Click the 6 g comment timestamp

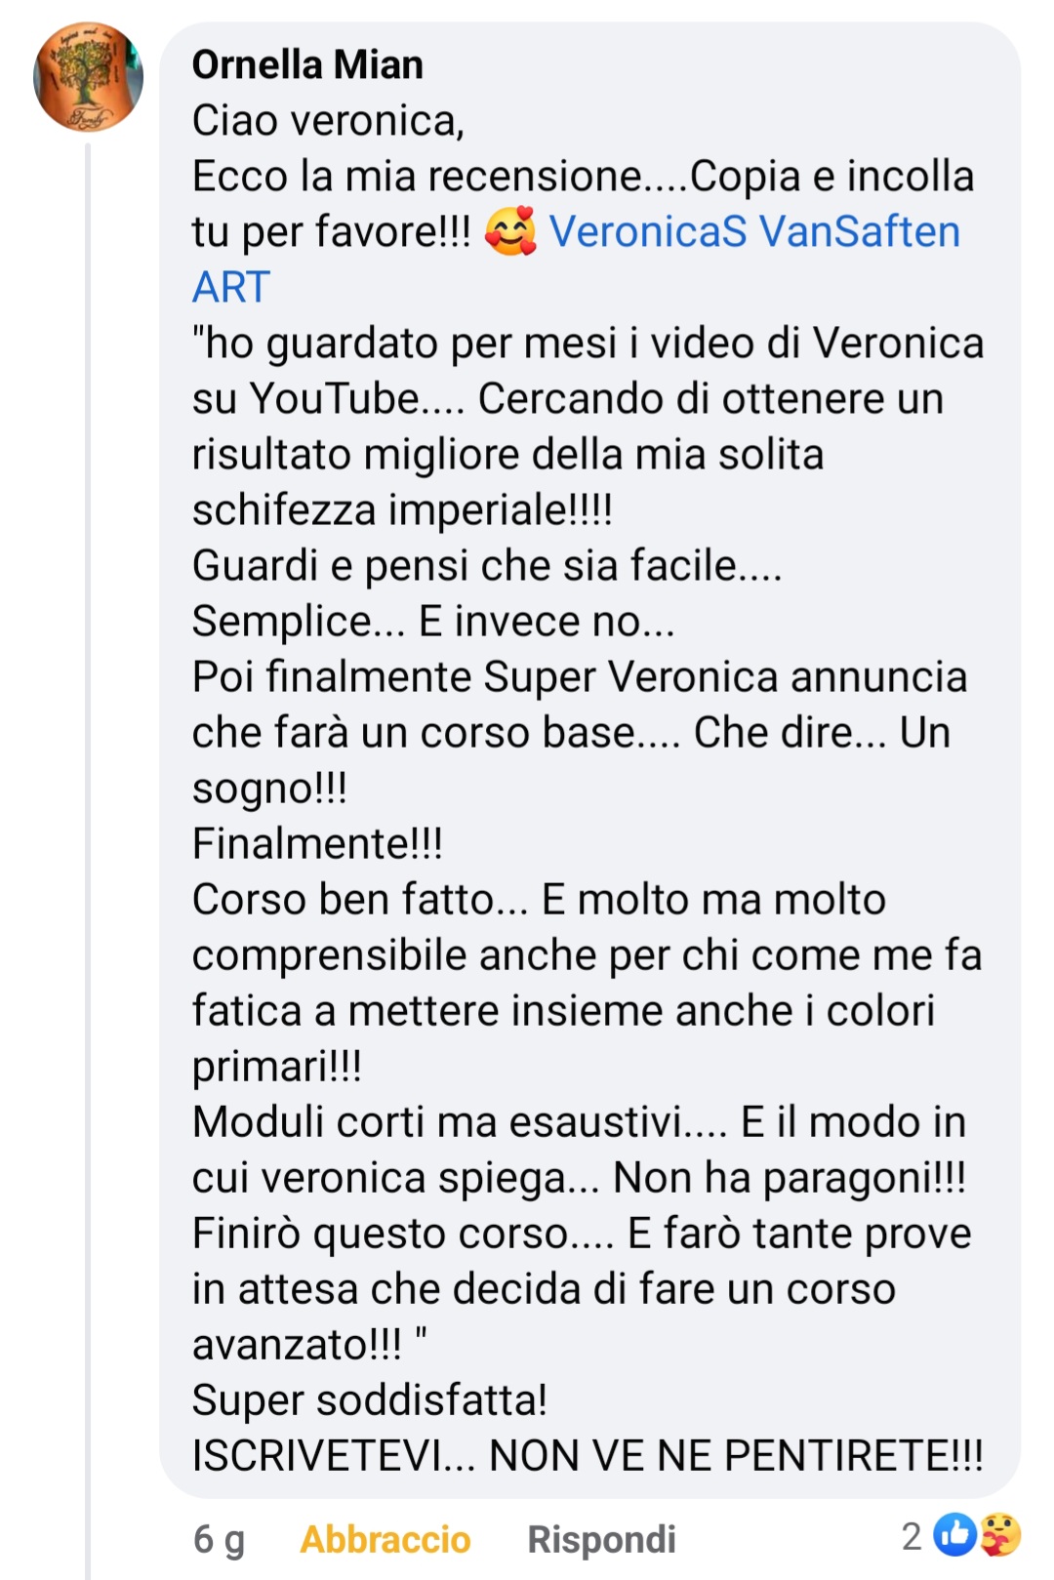coord(219,1539)
